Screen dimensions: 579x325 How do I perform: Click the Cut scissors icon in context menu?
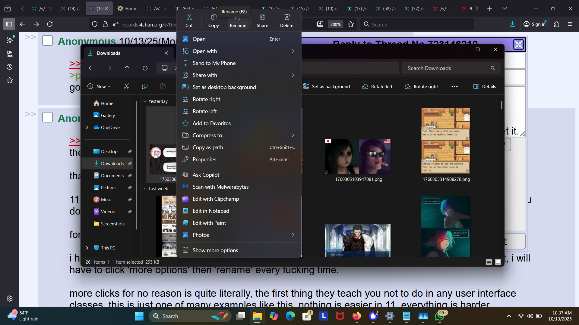(189, 17)
